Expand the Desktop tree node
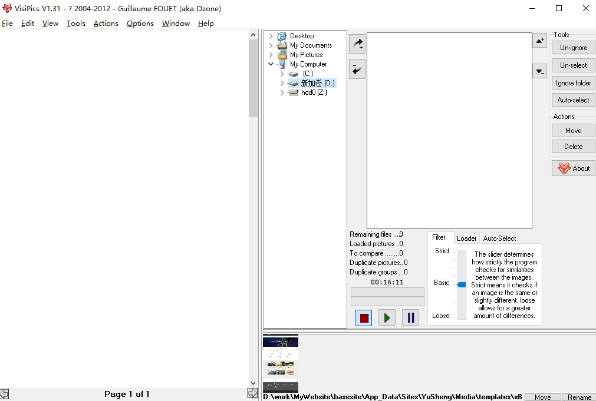Image resolution: width=596 pixels, height=401 pixels. (x=271, y=36)
